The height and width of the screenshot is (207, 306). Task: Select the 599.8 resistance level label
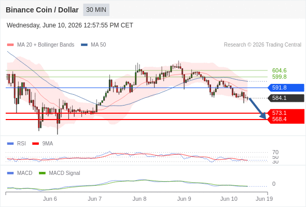[x=279, y=77]
